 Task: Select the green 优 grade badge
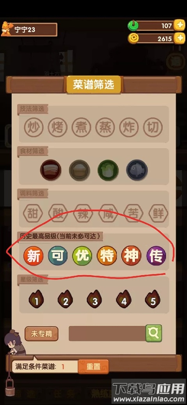click(x=82, y=256)
